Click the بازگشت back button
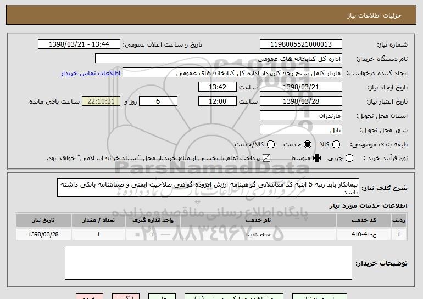Screen dimensions: 423x299 (x=126, y=296)
